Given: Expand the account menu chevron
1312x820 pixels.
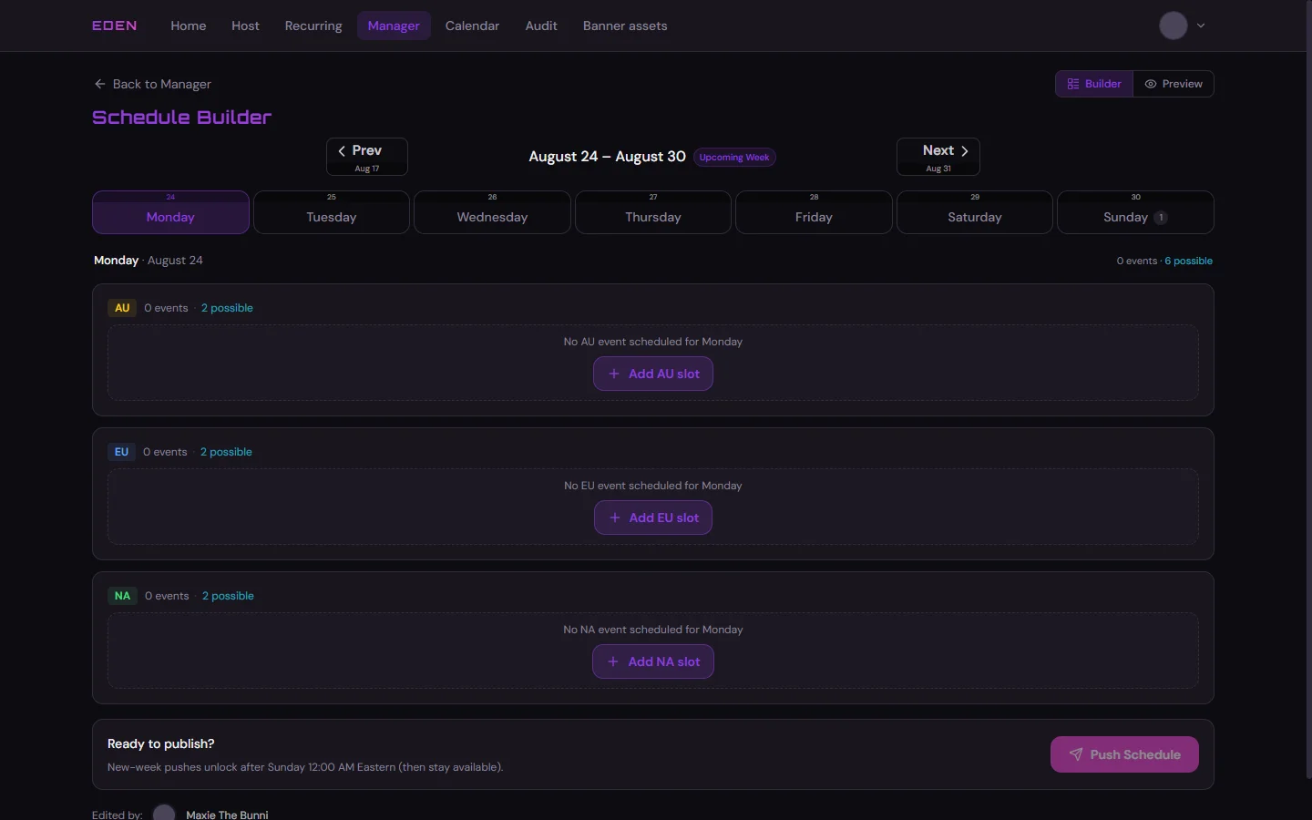Looking at the screenshot, I should click(x=1201, y=26).
